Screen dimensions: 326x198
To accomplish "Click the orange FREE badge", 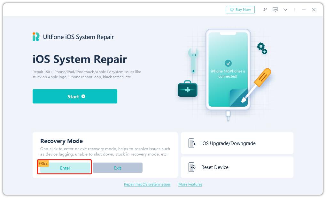I will [43, 163].
